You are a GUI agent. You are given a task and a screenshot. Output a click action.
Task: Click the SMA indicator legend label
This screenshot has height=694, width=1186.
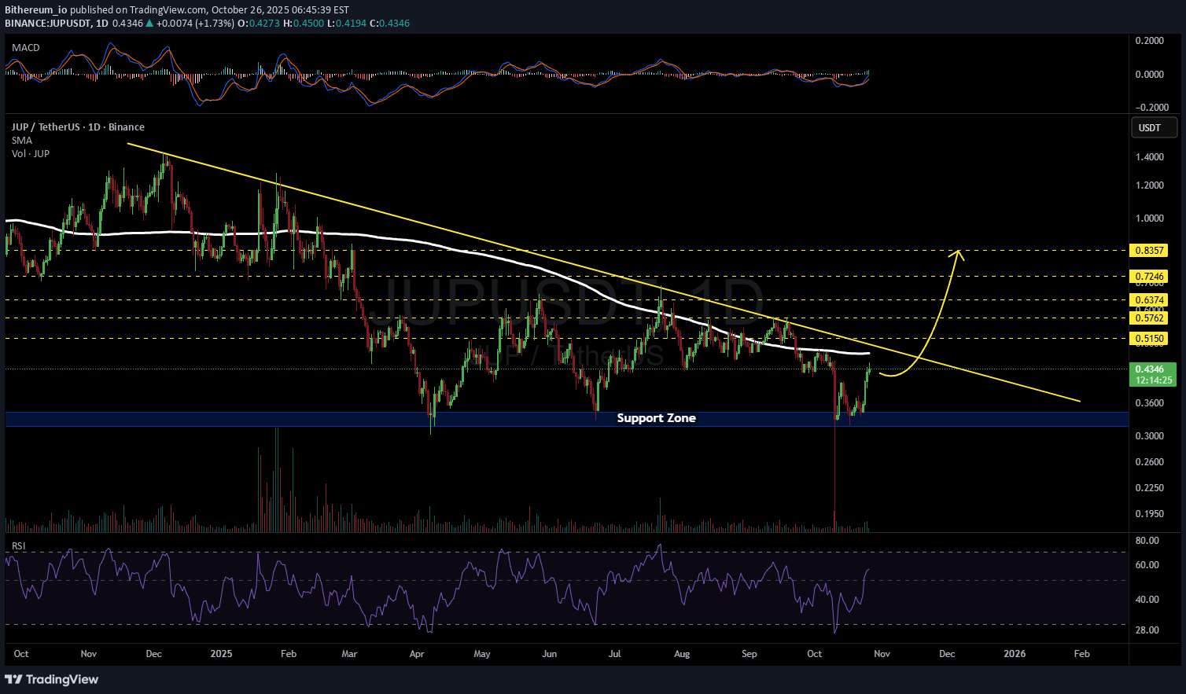pos(22,141)
